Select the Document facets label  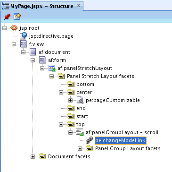(69, 156)
